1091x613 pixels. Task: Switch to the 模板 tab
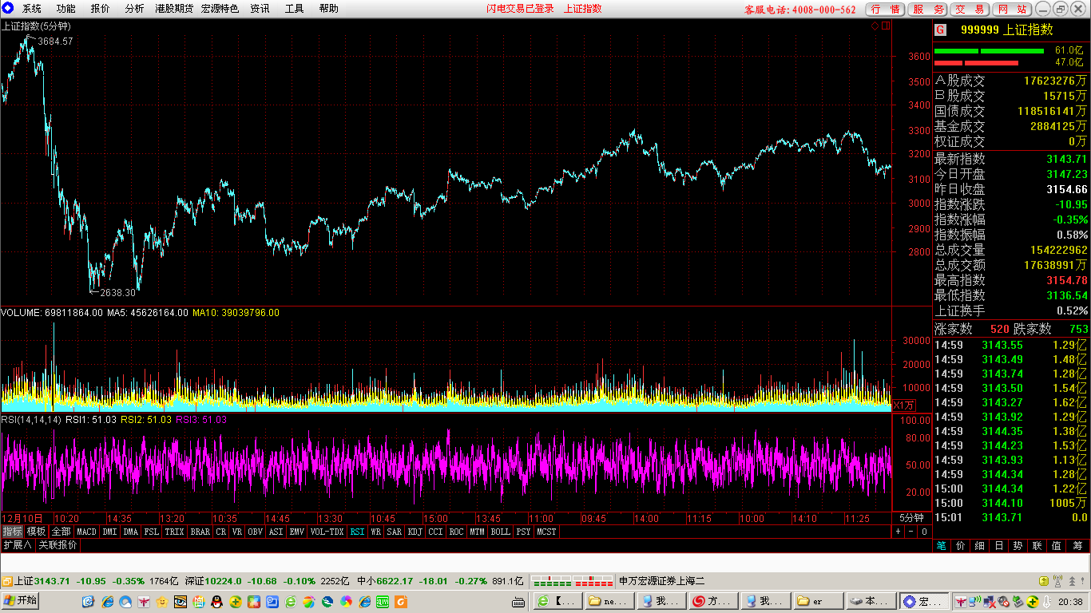37,532
